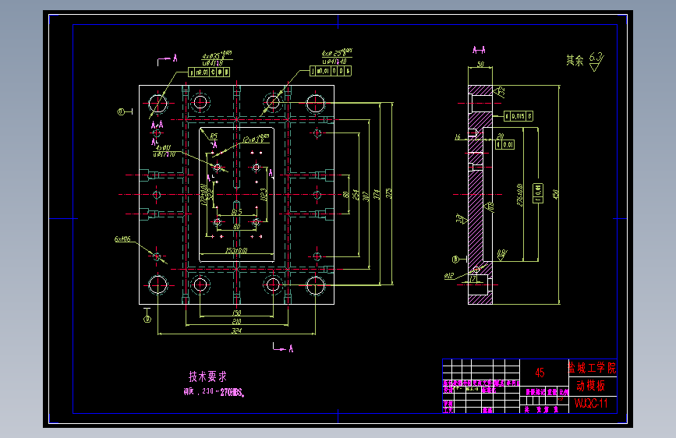Select the section cut arrow A at bottom

[283, 348]
